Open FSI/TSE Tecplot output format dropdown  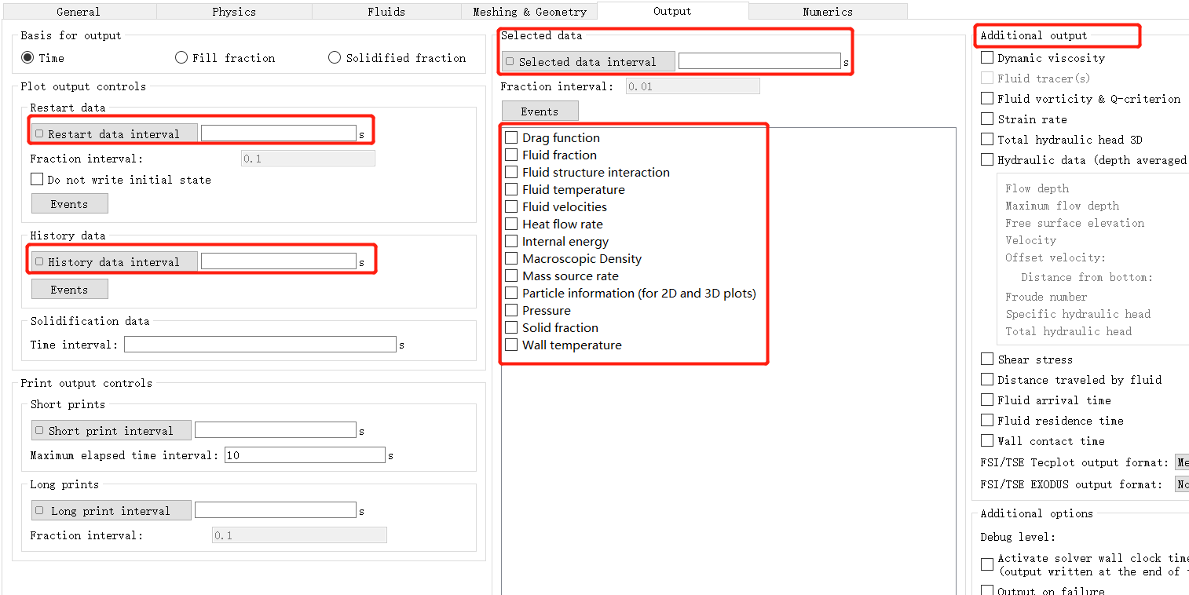coord(1181,463)
